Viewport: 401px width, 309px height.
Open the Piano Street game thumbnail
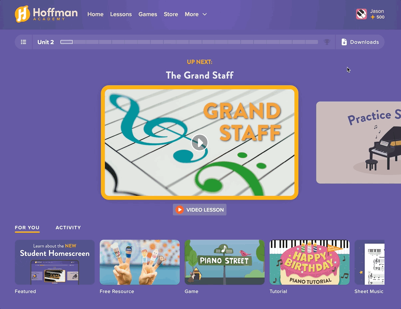click(224, 262)
